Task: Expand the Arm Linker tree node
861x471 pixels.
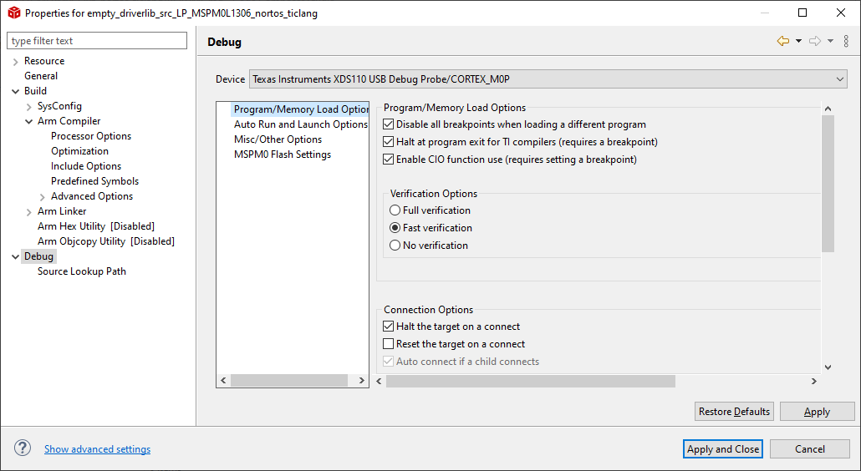Action: click(29, 212)
